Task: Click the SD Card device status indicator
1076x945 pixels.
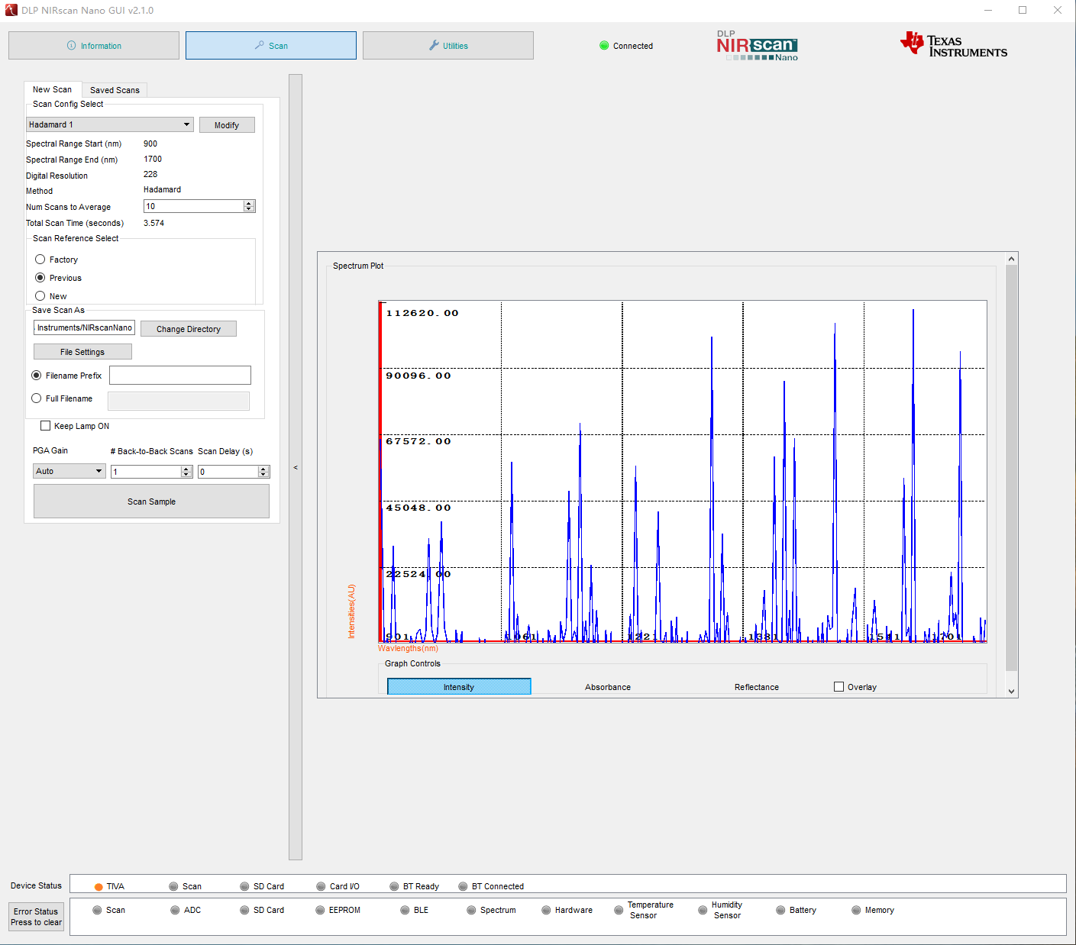Action: (x=244, y=887)
